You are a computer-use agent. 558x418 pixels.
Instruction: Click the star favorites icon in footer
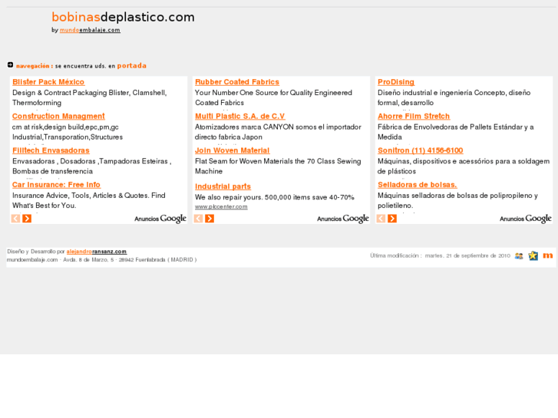tap(533, 255)
